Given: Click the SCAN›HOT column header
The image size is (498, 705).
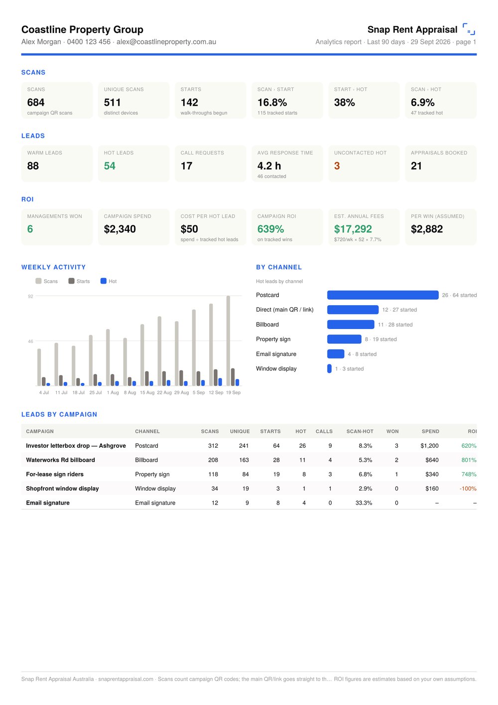Looking at the screenshot, I should coord(360,431).
